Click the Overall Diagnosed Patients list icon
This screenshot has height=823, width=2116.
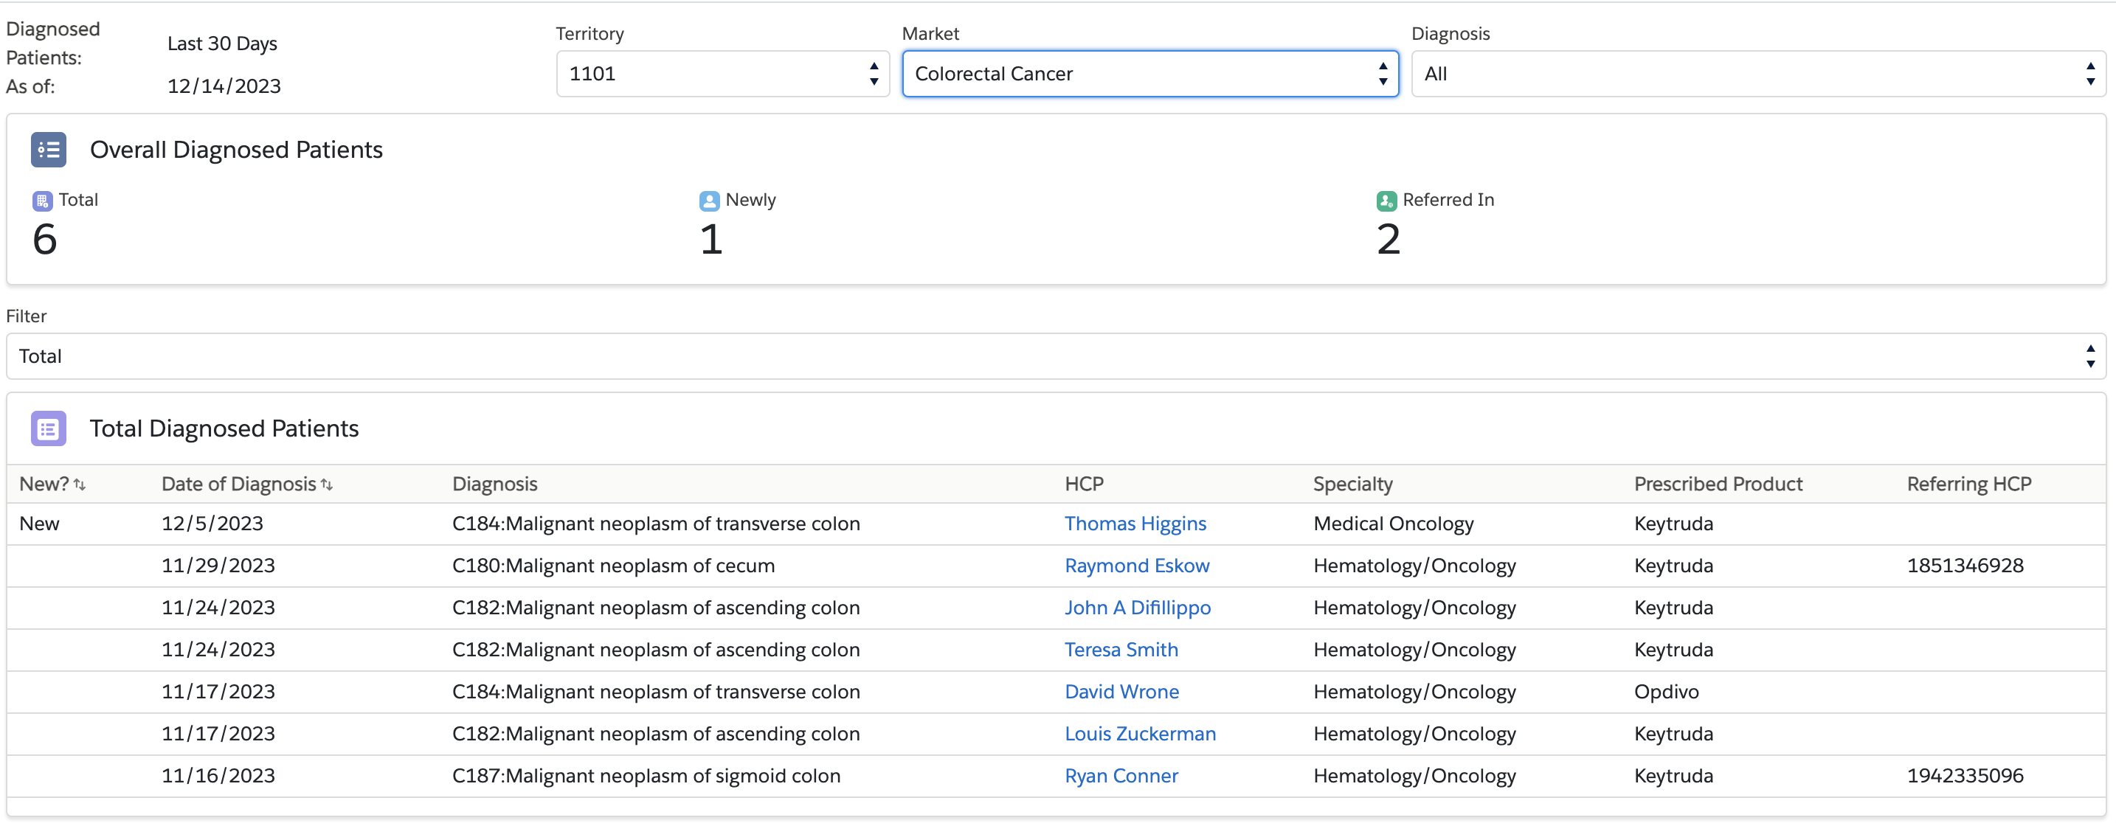[49, 150]
